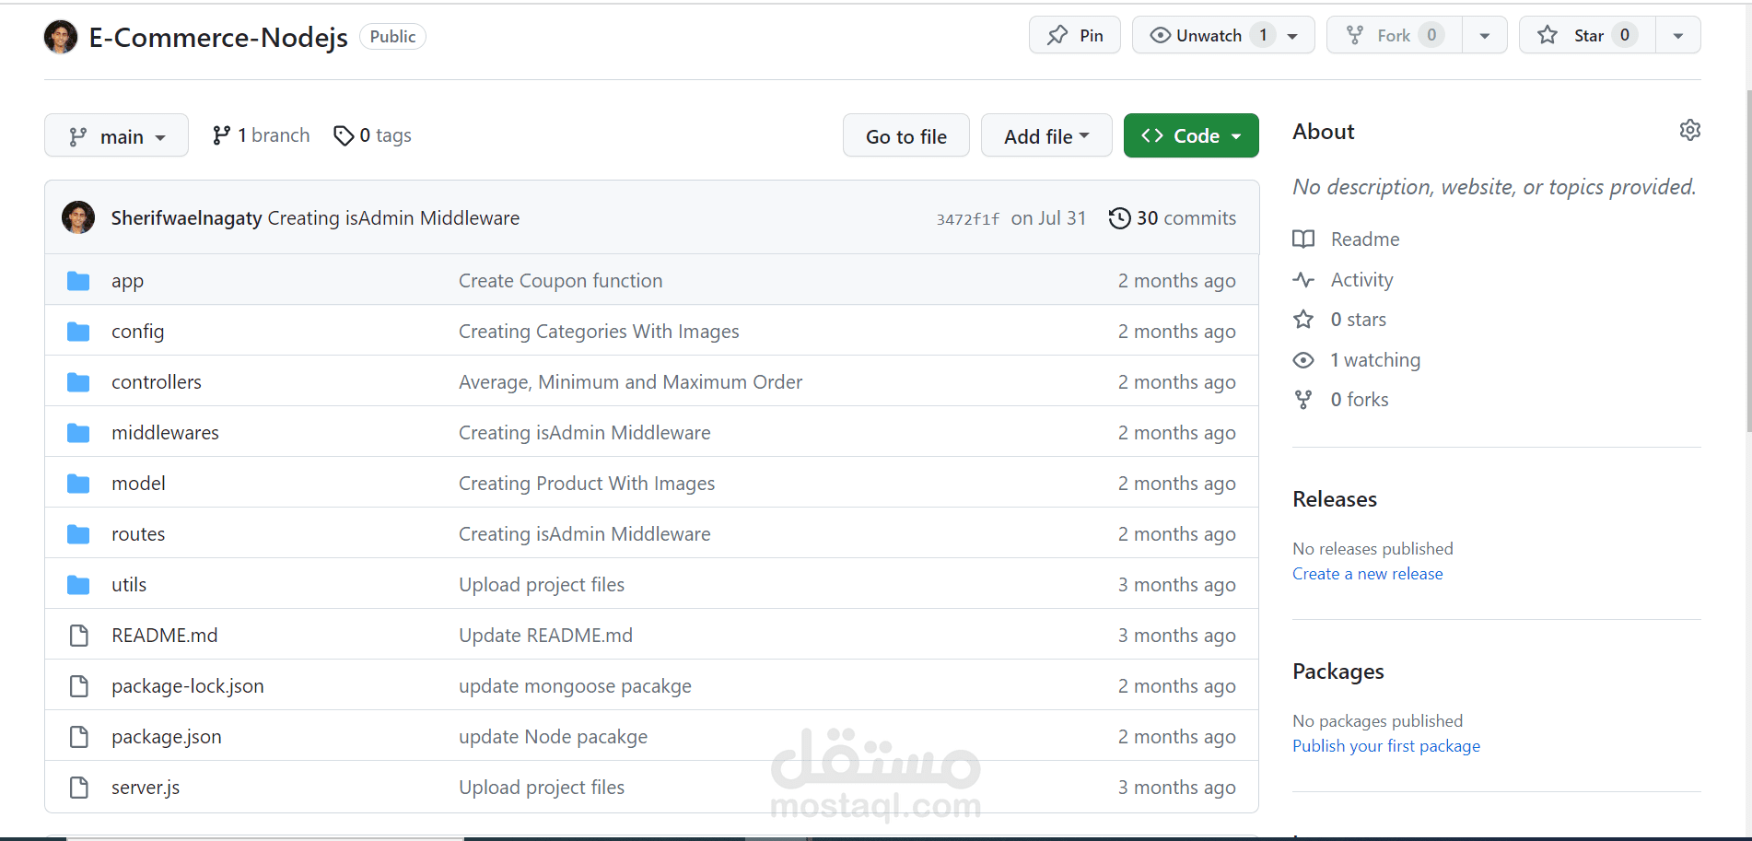The width and height of the screenshot is (1752, 841).
Task: Open the 'Create Coupon function' commit
Action: (561, 280)
